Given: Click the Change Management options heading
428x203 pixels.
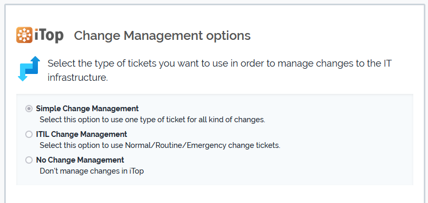Looking at the screenshot, I should click(162, 36).
